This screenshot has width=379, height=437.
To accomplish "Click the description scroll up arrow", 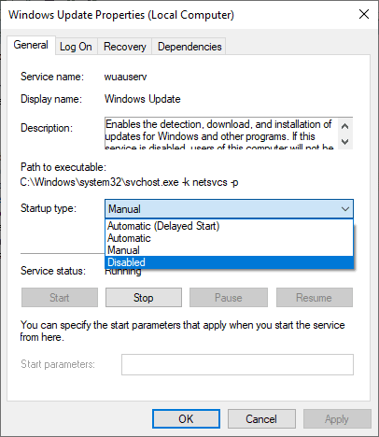I will tap(344, 126).
